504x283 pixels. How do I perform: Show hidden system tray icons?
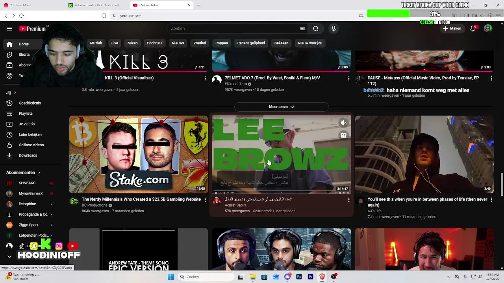(448, 277)
